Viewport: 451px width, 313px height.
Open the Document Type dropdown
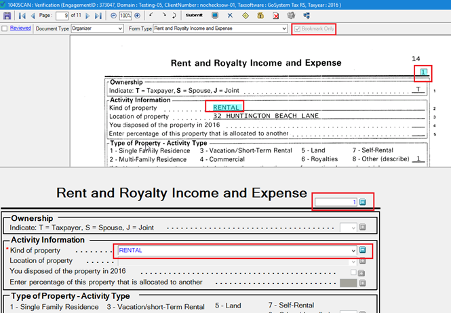tap(120, 29)
